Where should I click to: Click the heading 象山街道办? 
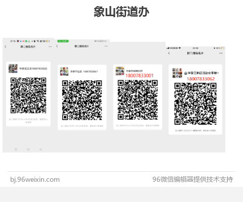[121, 12]
